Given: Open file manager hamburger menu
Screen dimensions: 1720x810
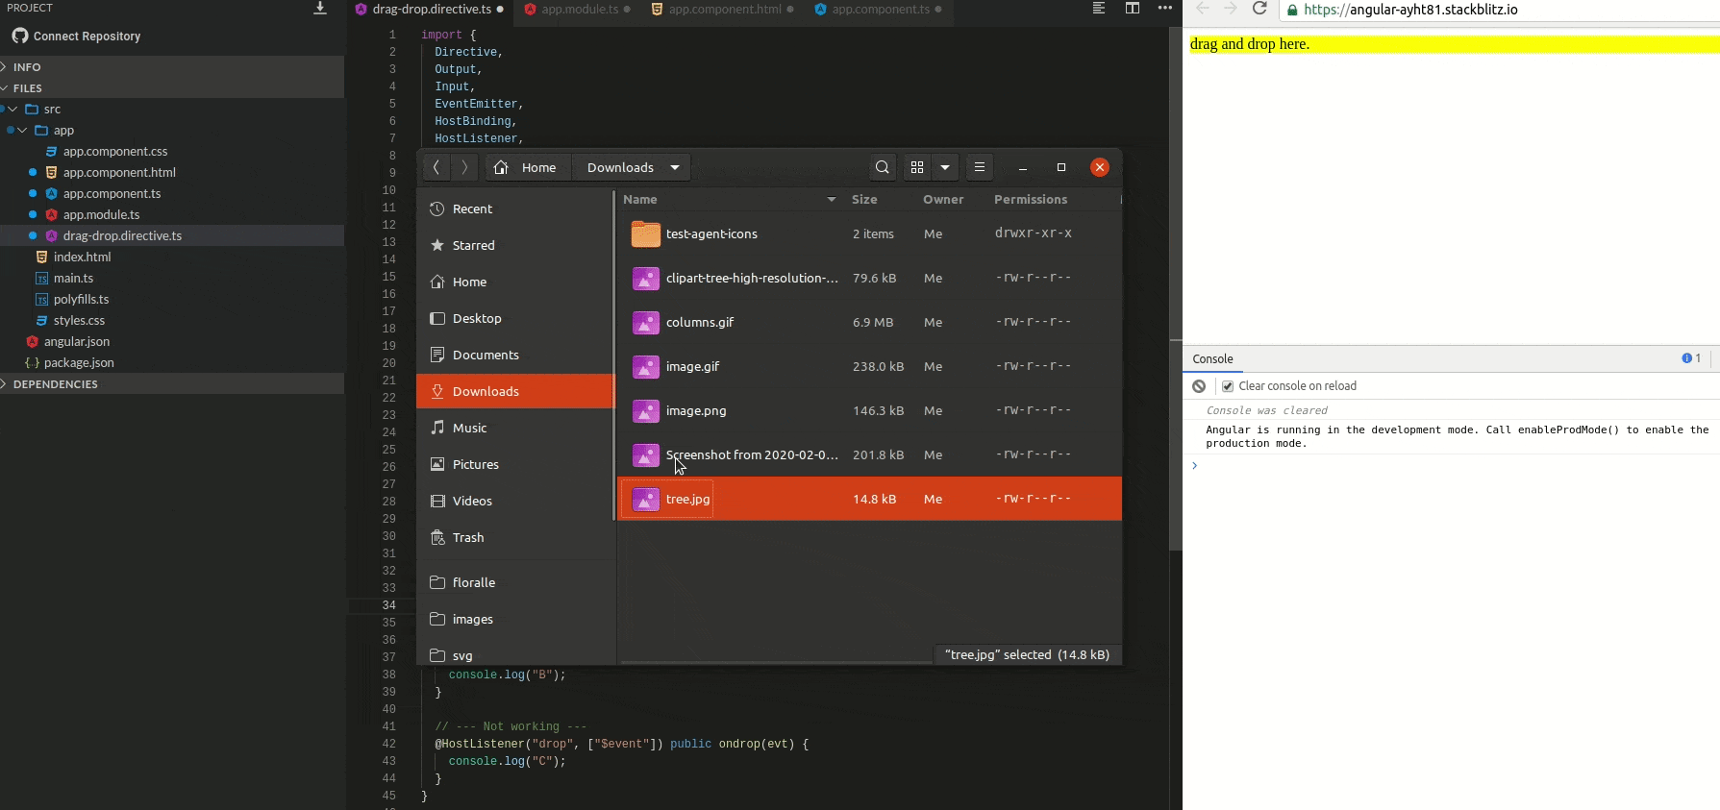Looking at the screenshot, I should coord(980,167).
